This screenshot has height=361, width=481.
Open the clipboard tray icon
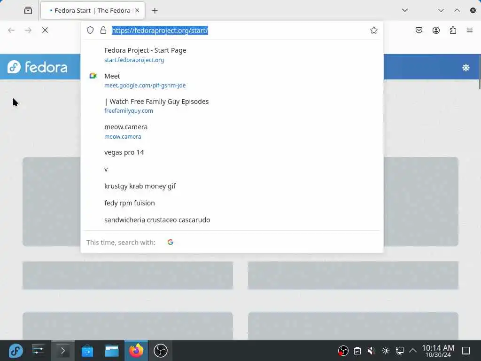[357, 351]
